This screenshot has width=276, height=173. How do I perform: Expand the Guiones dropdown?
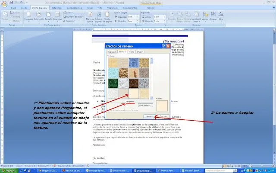69,21
